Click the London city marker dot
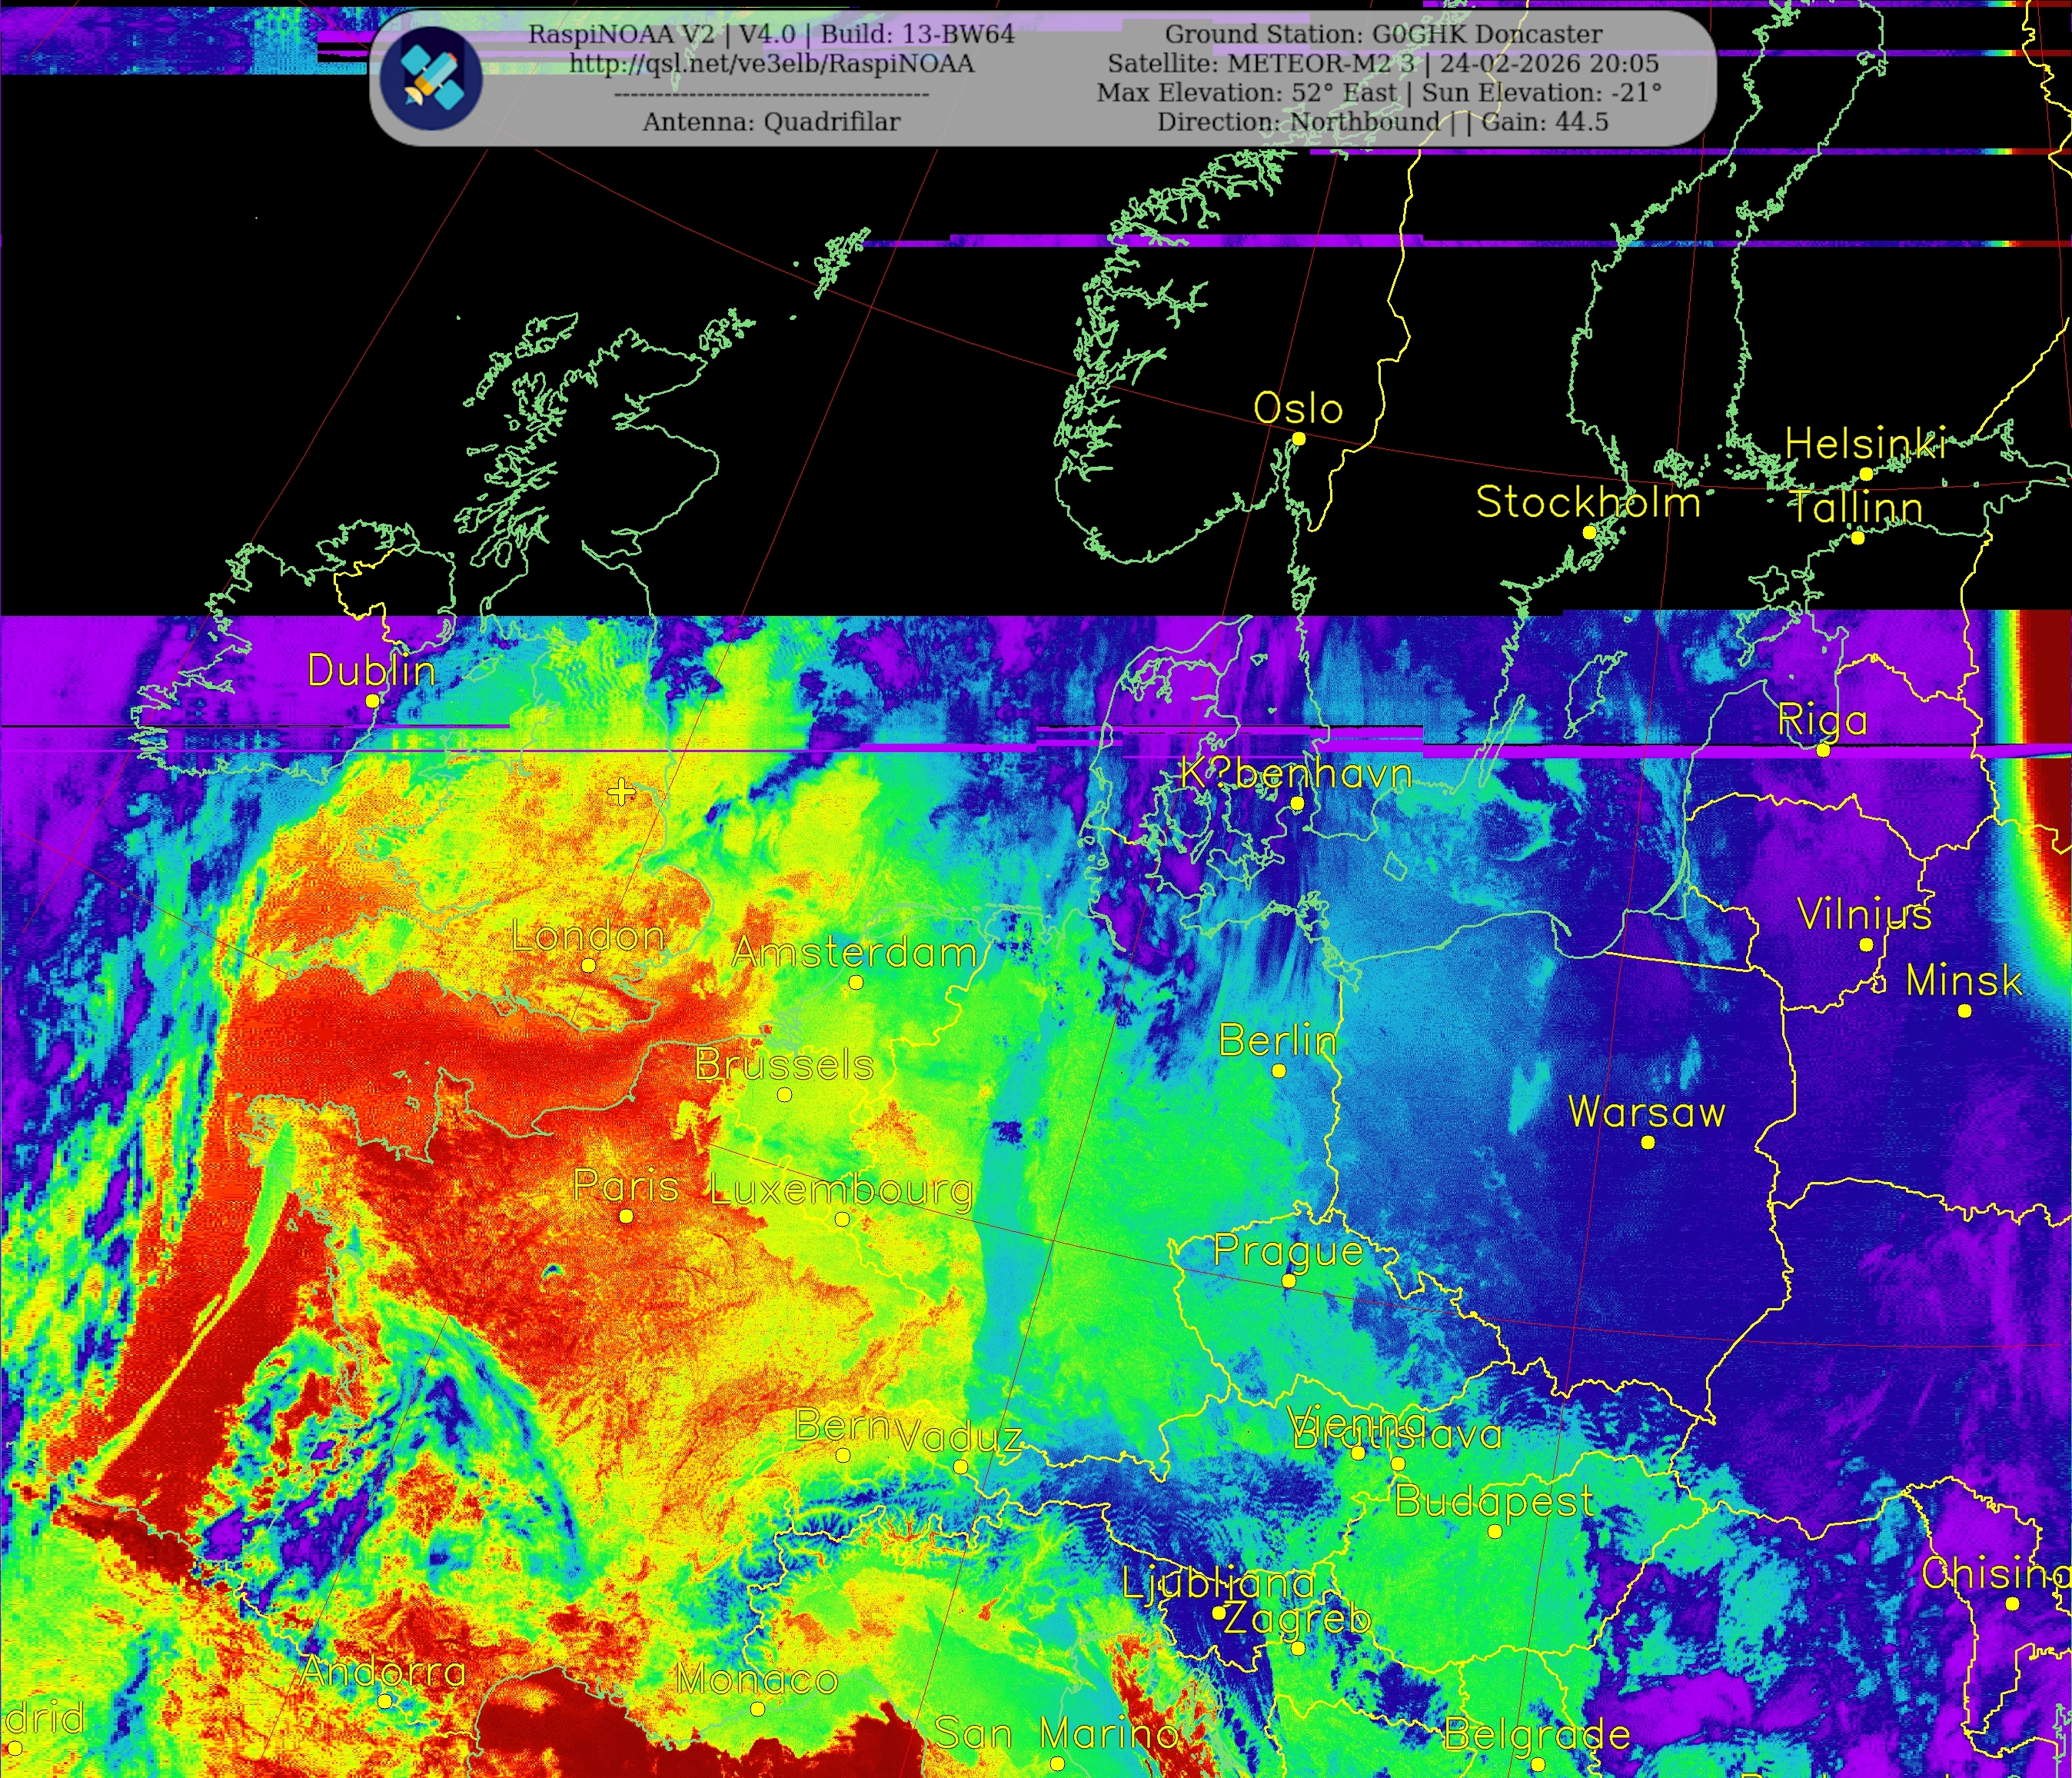 [589, 966]
